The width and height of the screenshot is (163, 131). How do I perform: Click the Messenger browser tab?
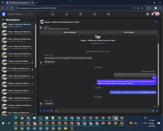click(x=20, y=3)
